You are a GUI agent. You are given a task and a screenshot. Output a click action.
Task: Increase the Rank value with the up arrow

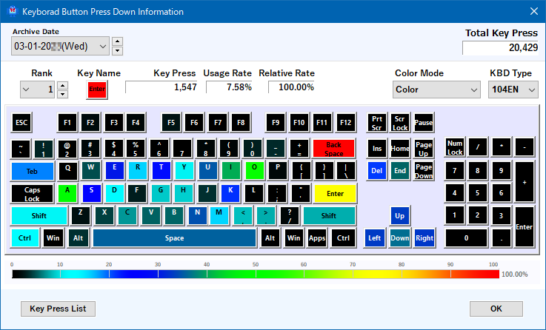tap(62, 86)
